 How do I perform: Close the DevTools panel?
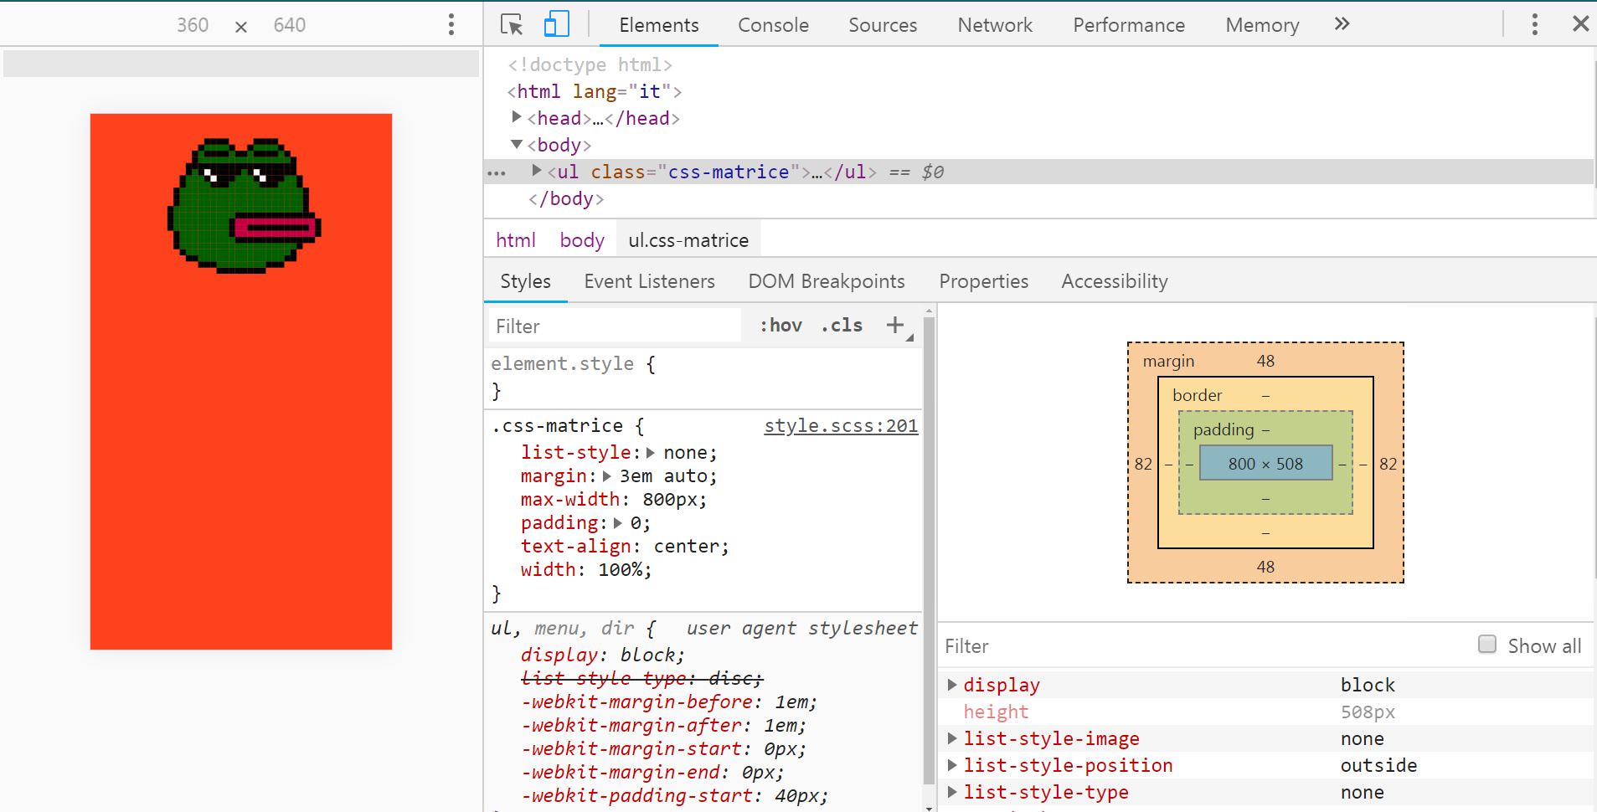pyautogui.click(x=1580, y=23)
